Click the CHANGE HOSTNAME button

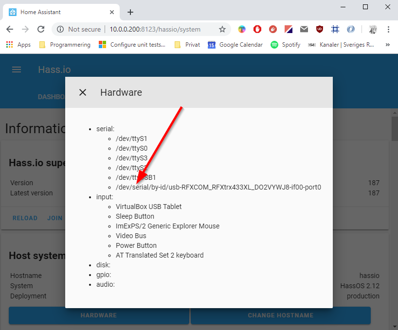(280, 315)
